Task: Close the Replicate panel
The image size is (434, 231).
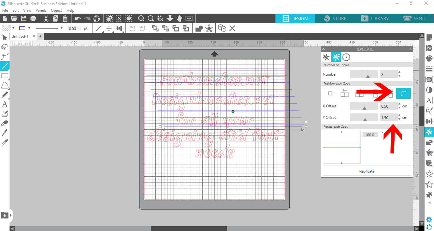Action: pyautogui.click(x=410, y=49)
